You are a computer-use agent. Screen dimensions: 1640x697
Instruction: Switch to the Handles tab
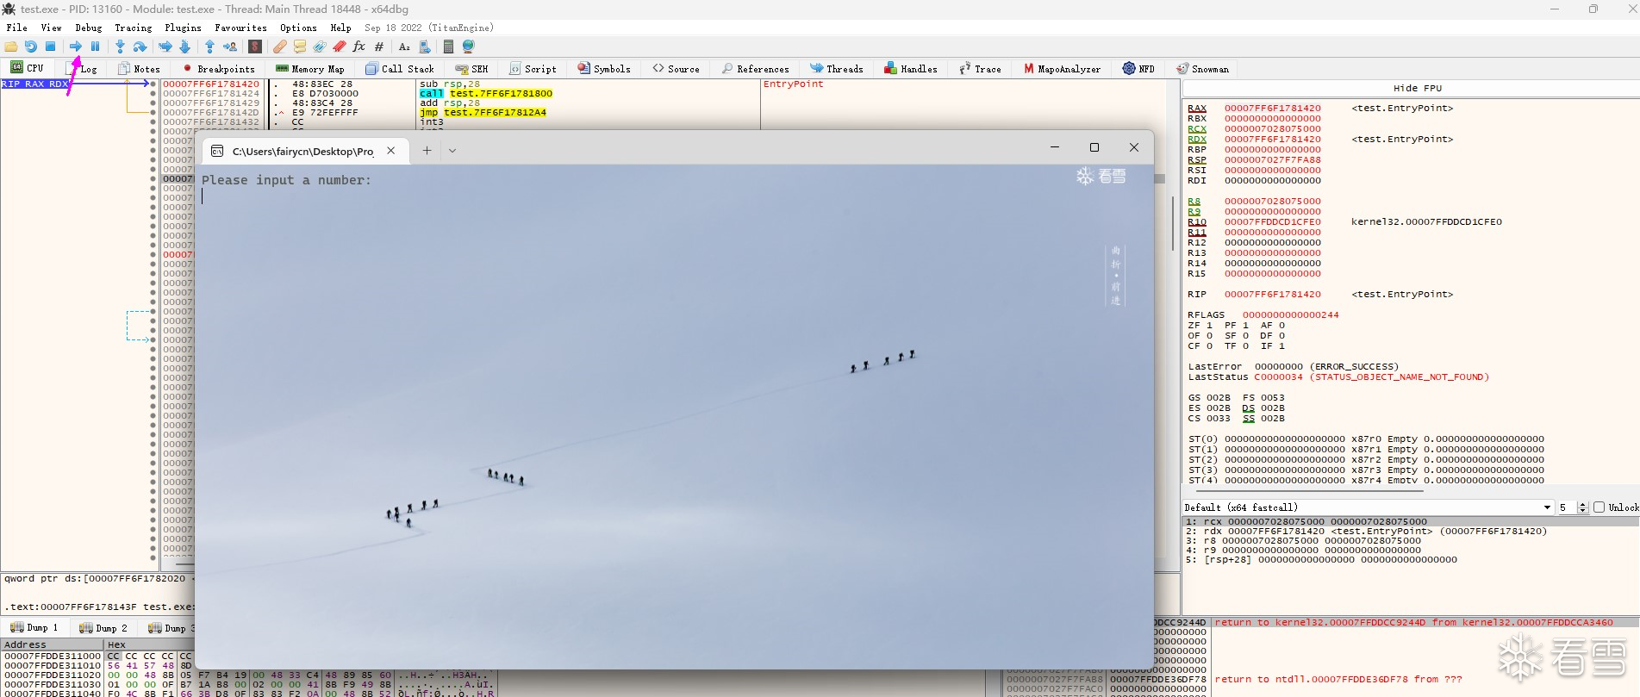(911, 69)
